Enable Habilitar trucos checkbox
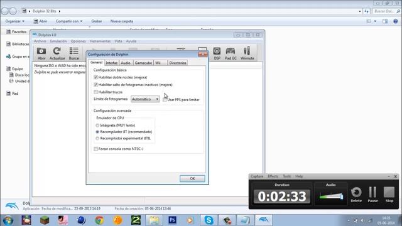 pos(95,92)
